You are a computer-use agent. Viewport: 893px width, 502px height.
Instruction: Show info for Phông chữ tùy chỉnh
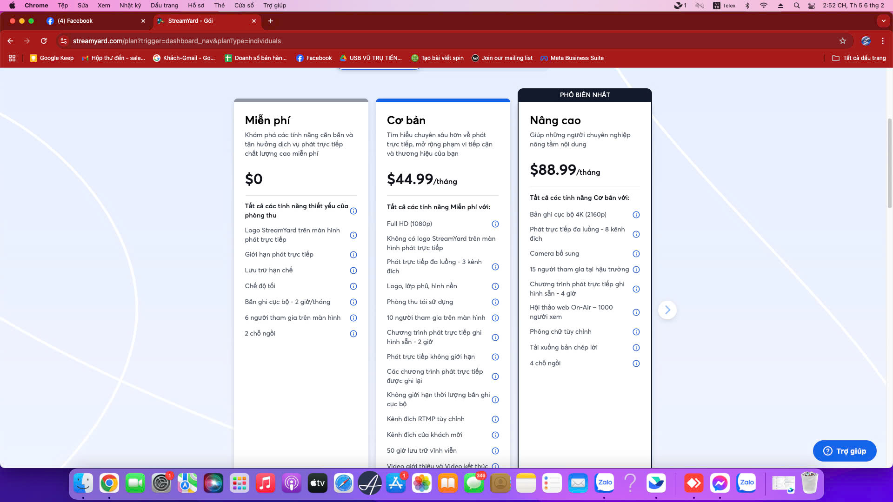(636, 332)
